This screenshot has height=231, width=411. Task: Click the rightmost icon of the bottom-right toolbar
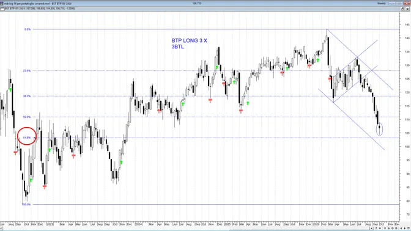(x=409, y=229)
